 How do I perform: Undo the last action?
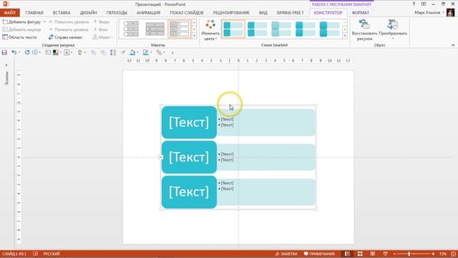[14, 52]
